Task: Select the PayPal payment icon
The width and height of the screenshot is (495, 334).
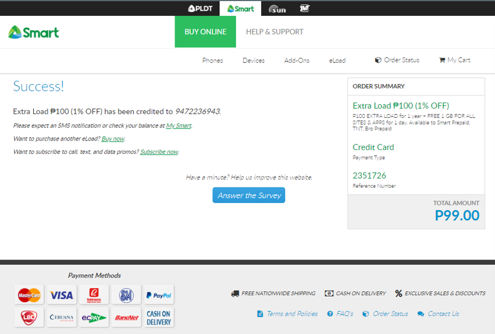Action: [159, 295]
